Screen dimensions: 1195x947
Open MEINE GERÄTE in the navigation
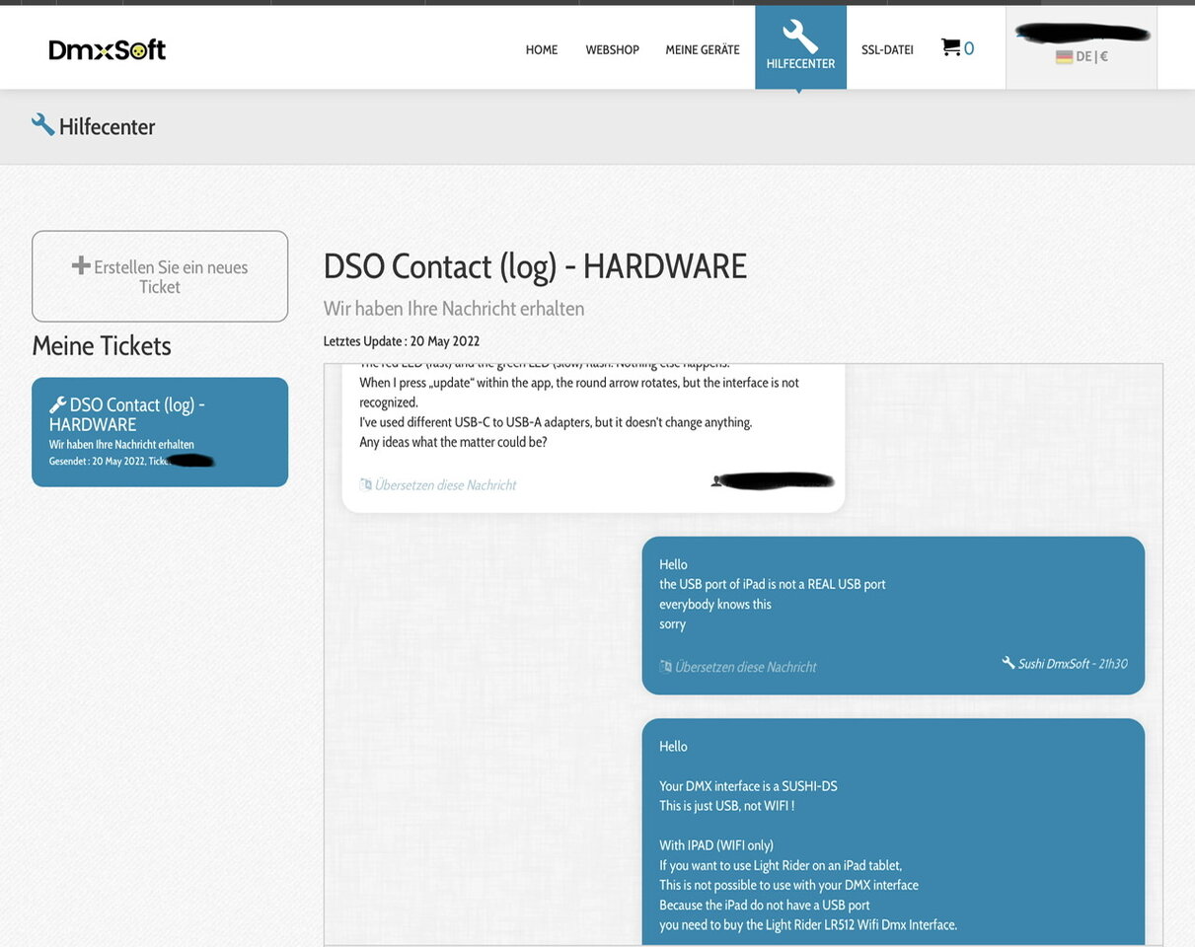[x=703, y=49]
